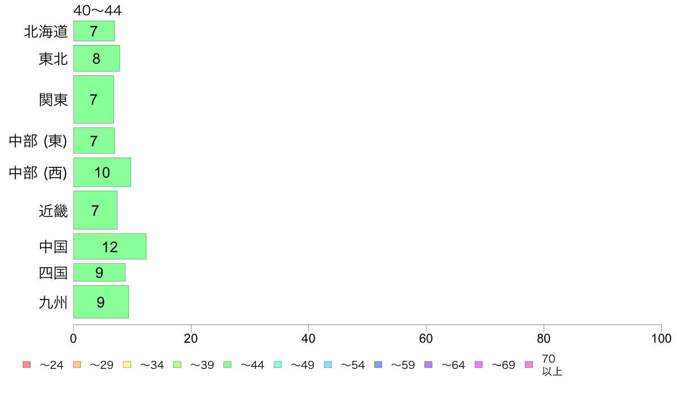Click the red ~24 legend swatch

[x=27, y=364]
